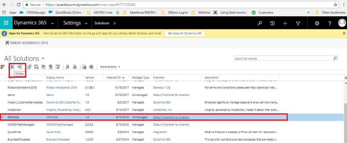
Task: Click the Quick Create plus icon
Action: tap(285, 23)
